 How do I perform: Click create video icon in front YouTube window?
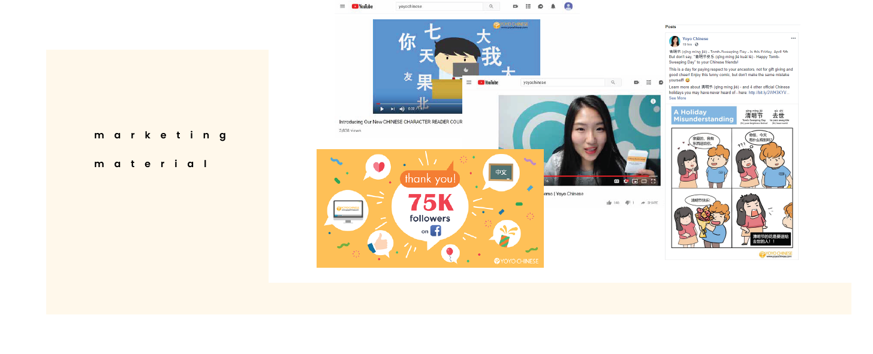tap(637, 82)
